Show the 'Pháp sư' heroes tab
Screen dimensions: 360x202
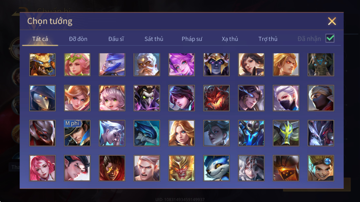click(192, 39)
